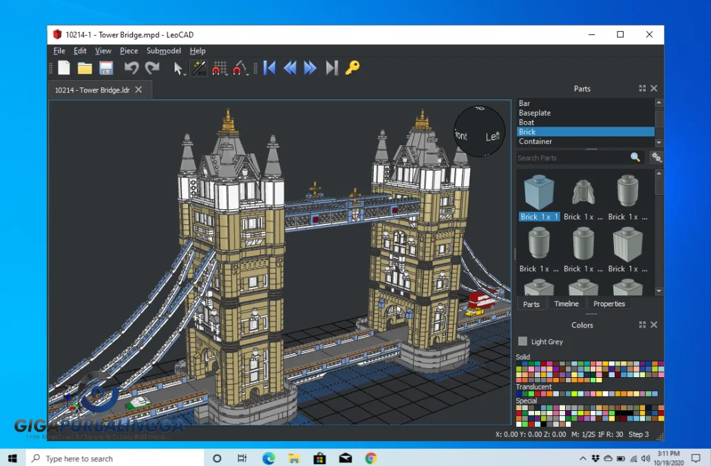Select Brick category
This screenshot has height=466, width=711.
(586, 132)
